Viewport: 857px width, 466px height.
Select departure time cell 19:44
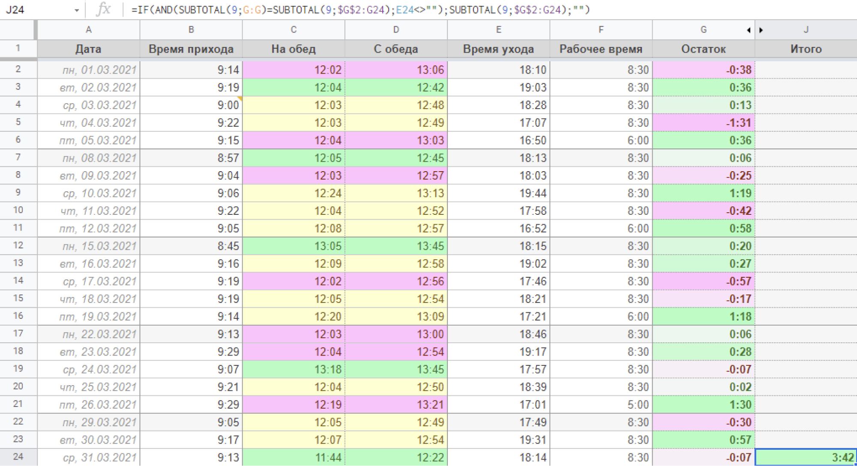[x=498, y=193]
